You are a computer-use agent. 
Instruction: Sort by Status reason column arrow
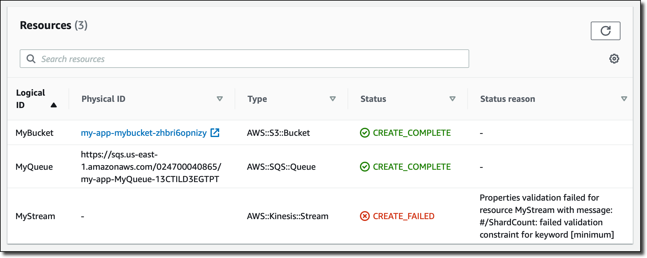[624, 99]
